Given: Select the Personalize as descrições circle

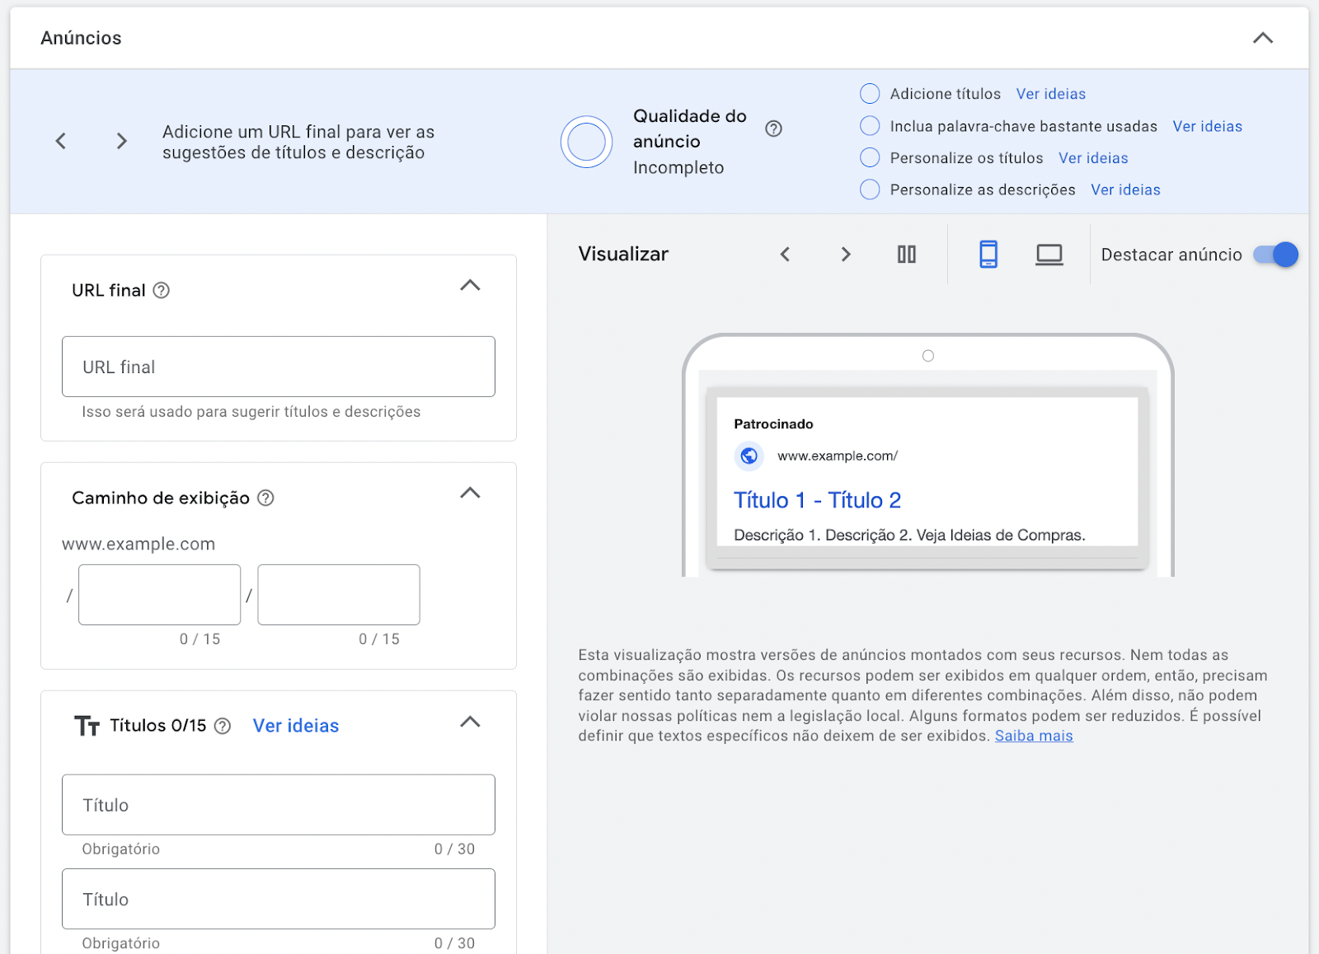Looking at the screenshot, I should 870,189.
